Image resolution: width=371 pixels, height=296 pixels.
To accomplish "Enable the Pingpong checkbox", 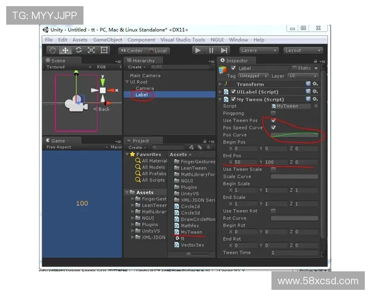I will 273,113.
